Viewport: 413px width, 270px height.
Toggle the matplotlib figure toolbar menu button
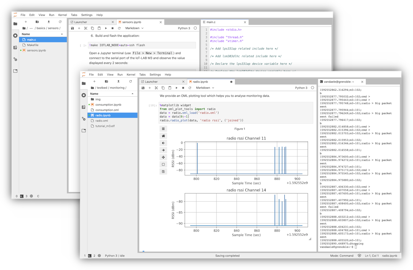coord(163,129)
